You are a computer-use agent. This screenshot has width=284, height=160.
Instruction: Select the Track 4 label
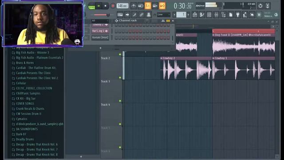click(x=106, y=105)
